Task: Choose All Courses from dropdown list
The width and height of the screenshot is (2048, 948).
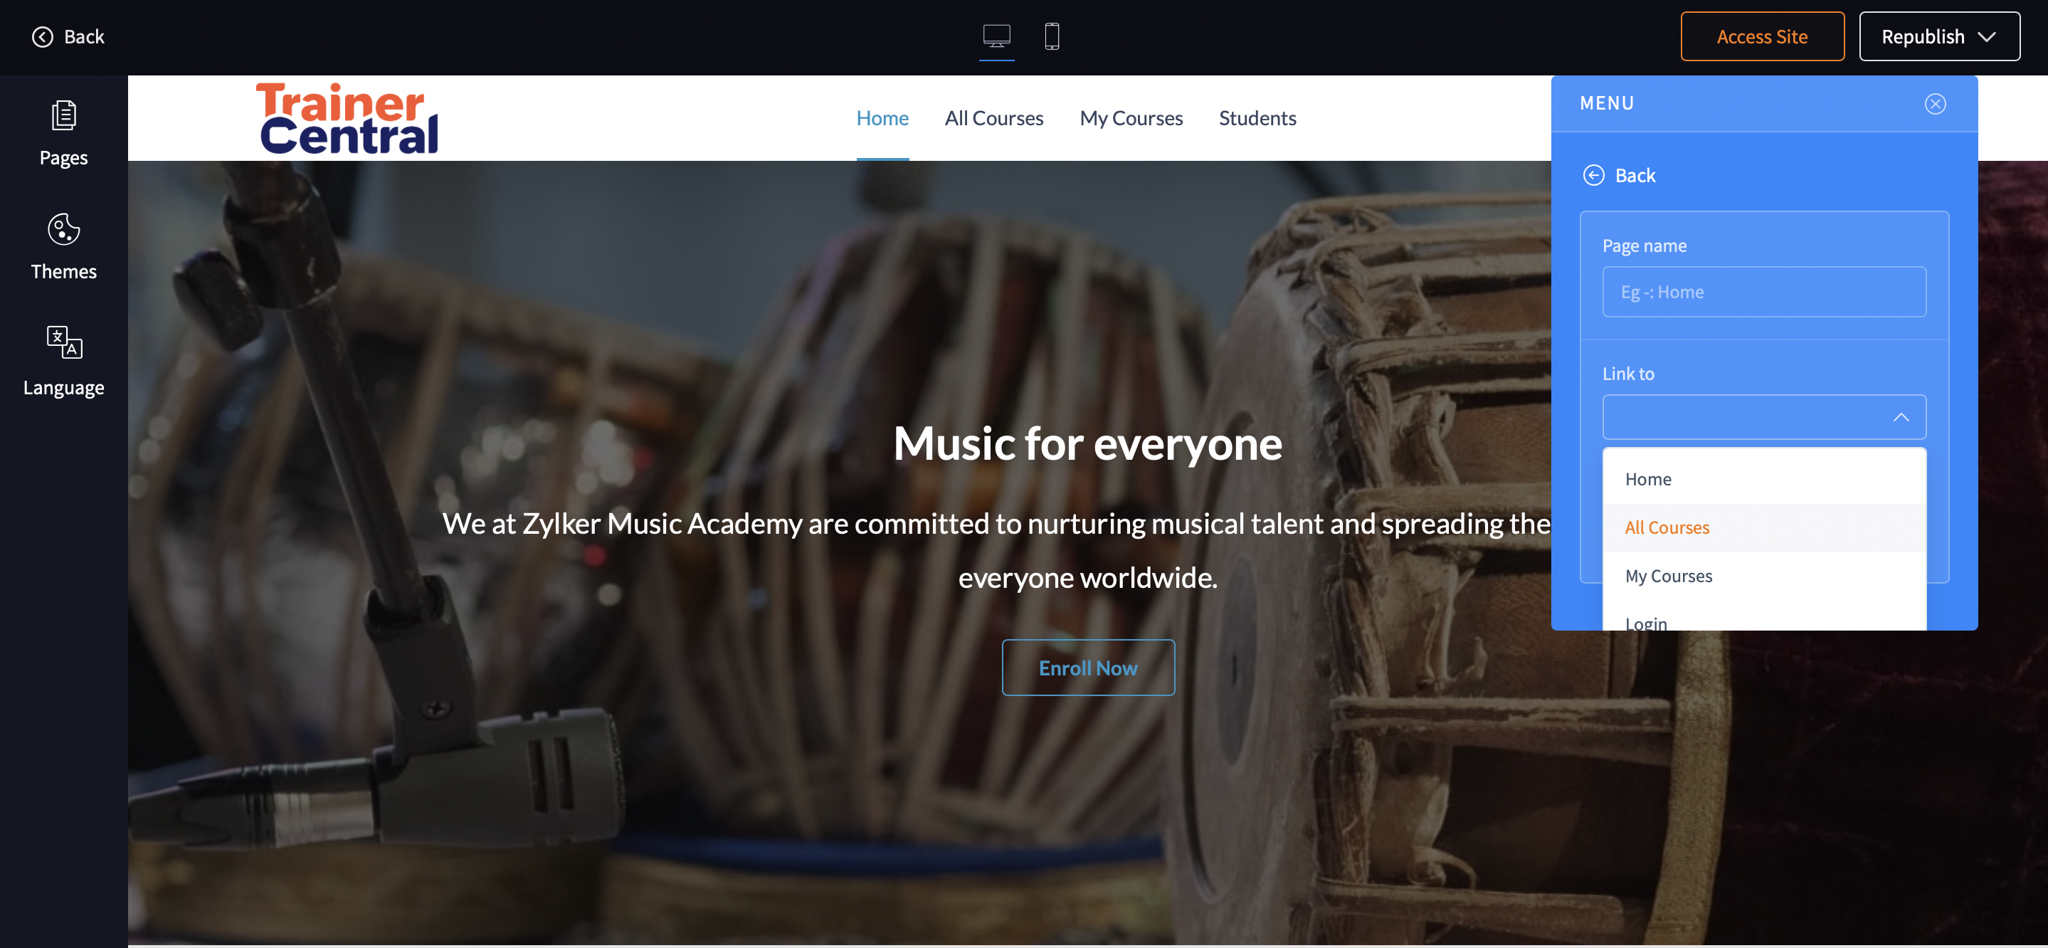Action: click(1667, 528)
